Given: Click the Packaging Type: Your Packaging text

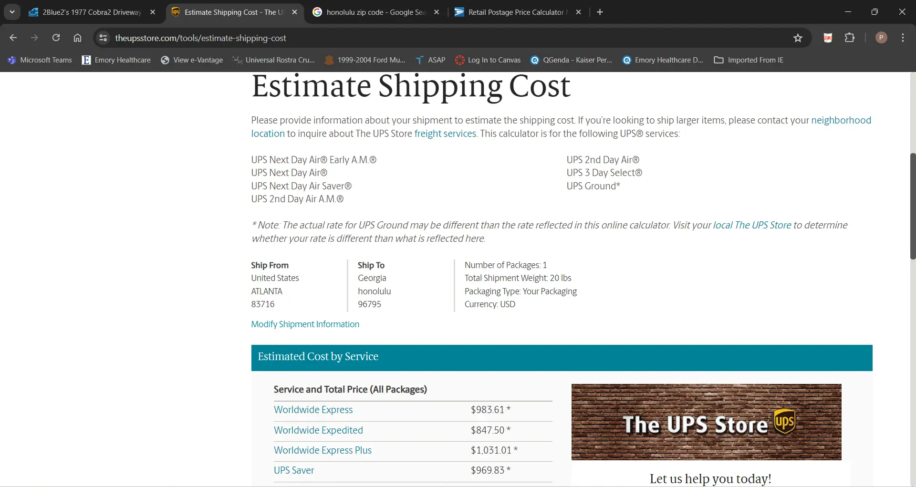Looking at the screenshot, I should (x=520, y=291).
